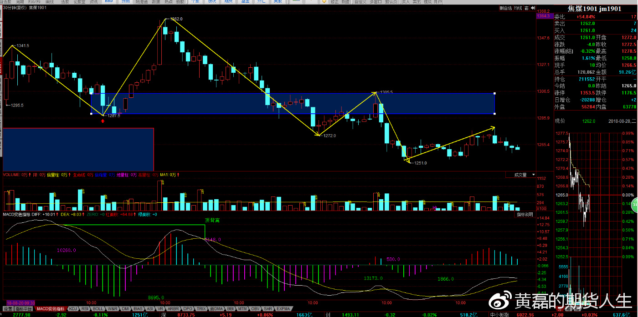Toggle the 均线 moving average display
Image resolution: width=638 pixels, height=317 pixels.
point(518,8)
